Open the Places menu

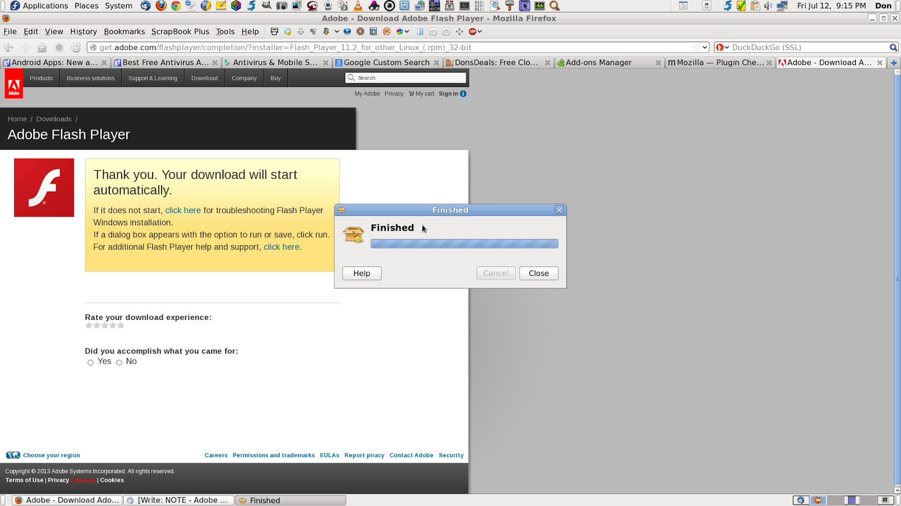pyautogui.click(x=86, y=6)
